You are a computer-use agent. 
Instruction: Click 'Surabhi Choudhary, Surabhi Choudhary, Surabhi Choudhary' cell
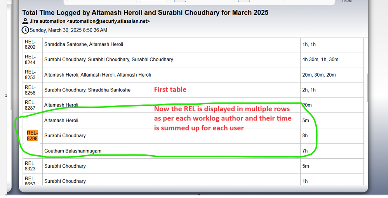171,60
